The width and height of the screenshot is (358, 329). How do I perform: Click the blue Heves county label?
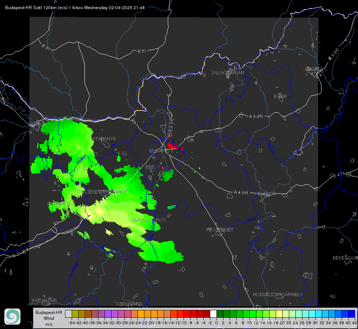click(270, 148)
